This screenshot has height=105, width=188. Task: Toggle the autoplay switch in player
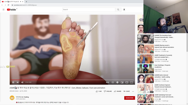[108, 82]
